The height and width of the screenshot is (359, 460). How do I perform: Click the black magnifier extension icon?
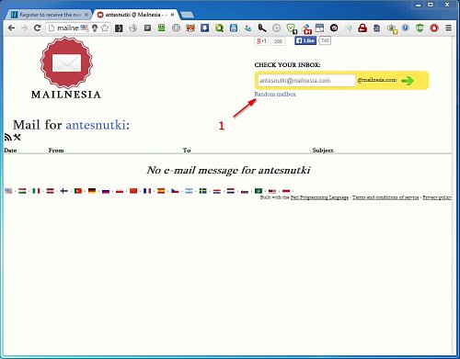[262, 28]
